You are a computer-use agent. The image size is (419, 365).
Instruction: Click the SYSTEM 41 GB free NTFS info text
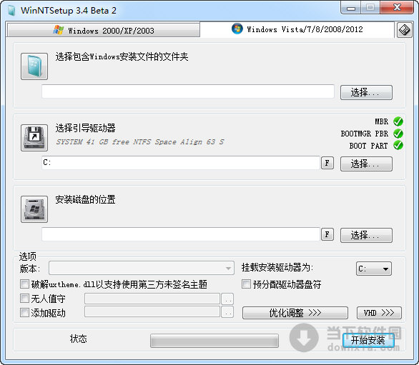(139, 141)
